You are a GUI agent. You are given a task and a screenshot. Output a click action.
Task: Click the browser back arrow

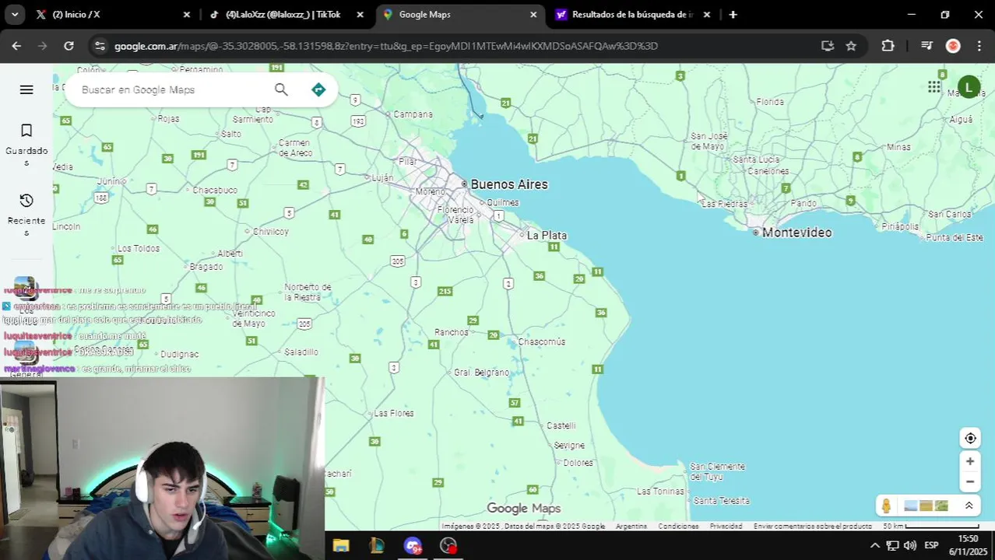coord(16,46)
